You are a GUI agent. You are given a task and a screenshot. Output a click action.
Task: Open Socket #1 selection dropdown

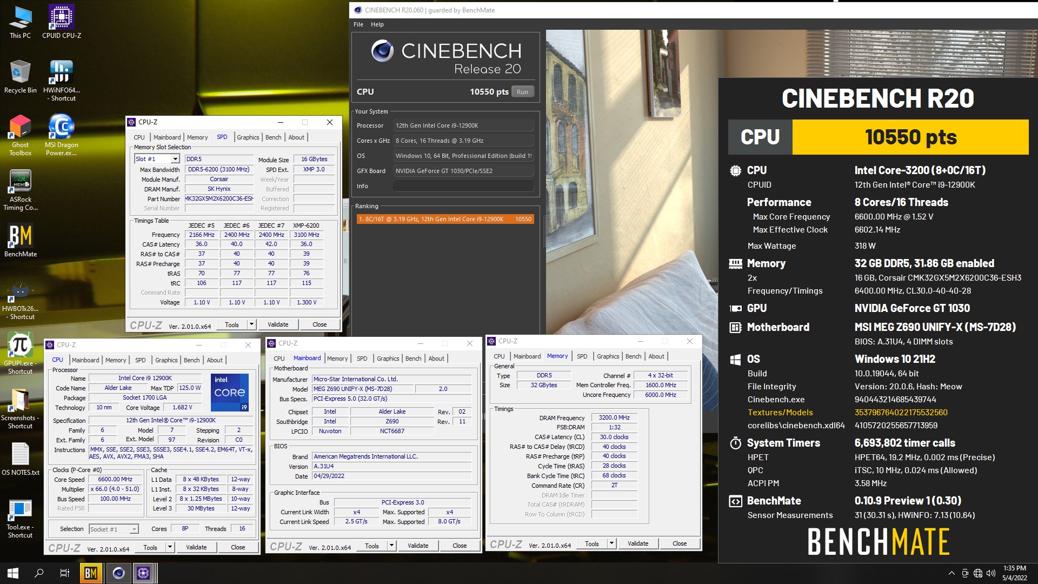point(114,529)
